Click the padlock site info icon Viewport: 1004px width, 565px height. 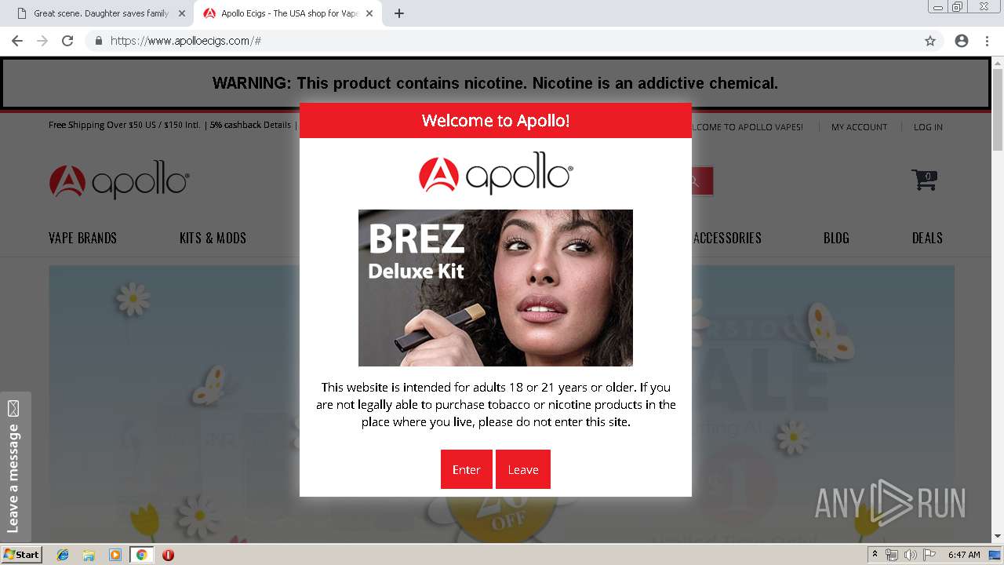click(x=98, y=41)
